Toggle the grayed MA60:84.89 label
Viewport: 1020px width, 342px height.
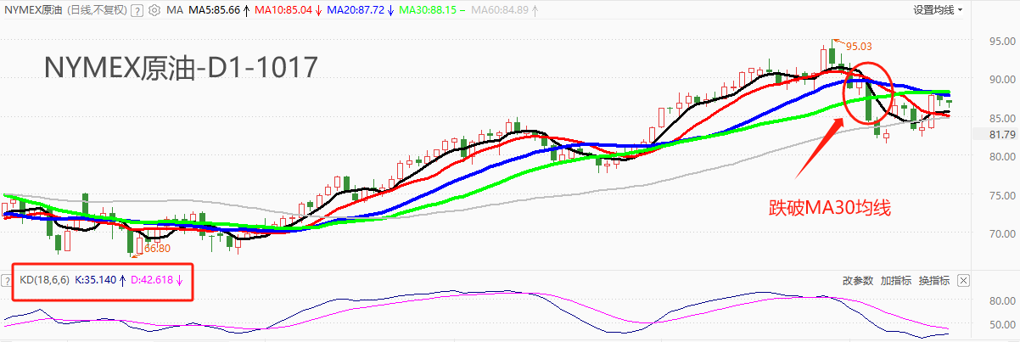pyautogui.click(x=499, y=11)
